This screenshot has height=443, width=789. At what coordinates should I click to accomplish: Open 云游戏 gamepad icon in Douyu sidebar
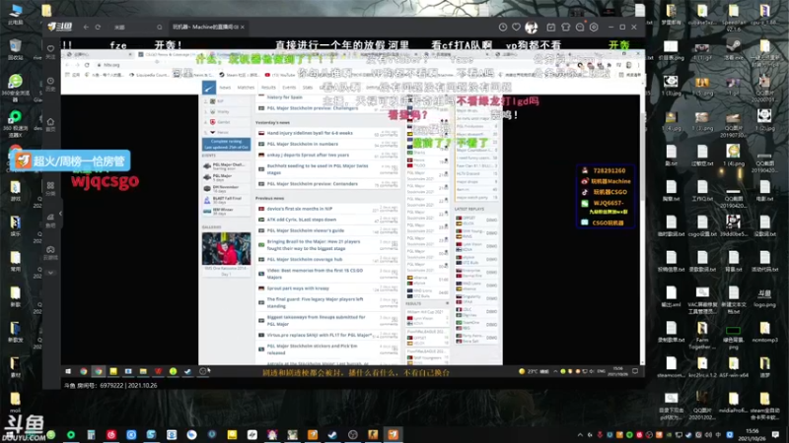coord(51,252)
